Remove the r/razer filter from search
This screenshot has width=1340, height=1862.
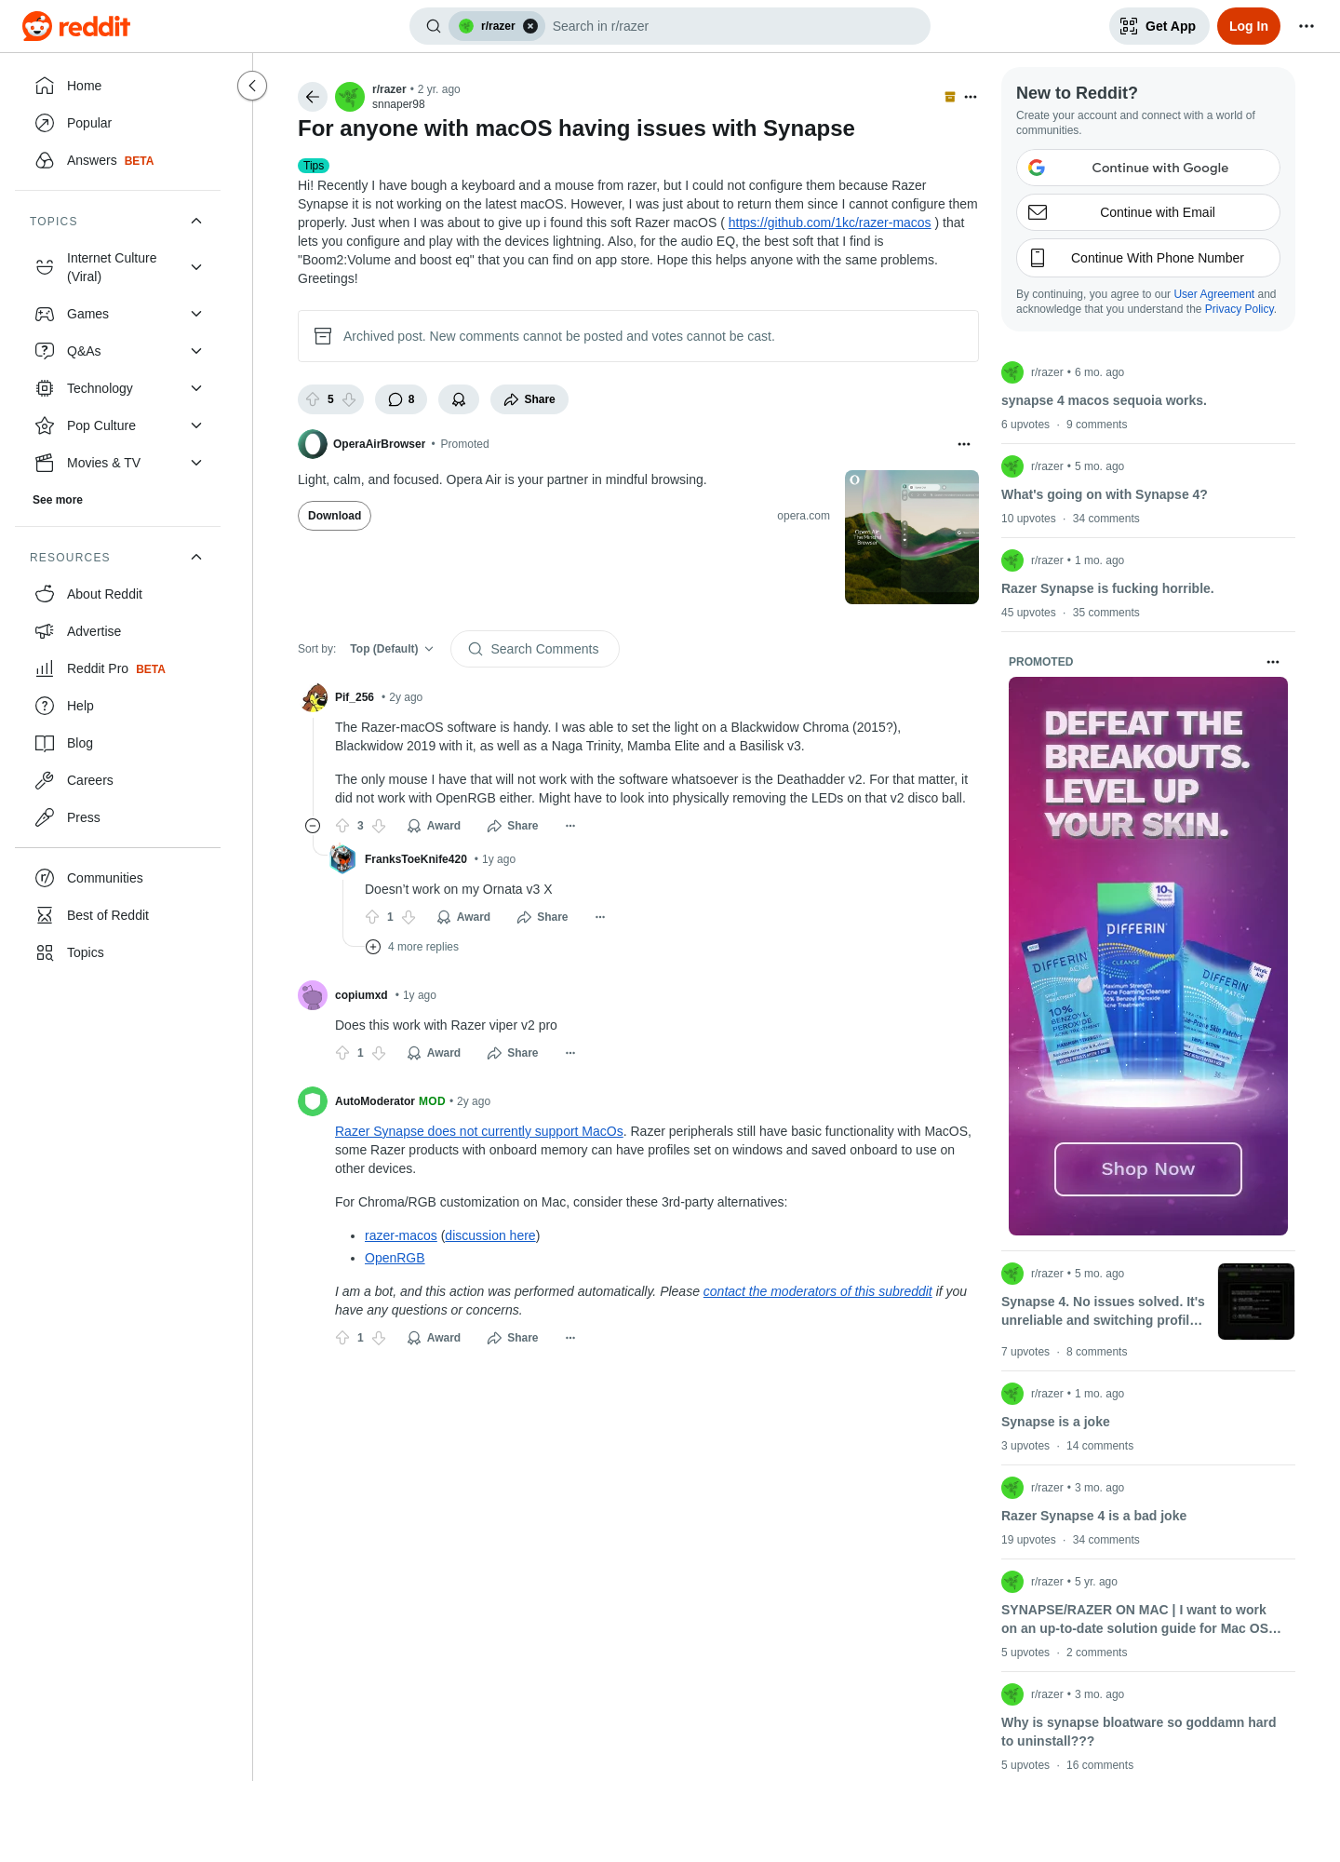point(530,26)
